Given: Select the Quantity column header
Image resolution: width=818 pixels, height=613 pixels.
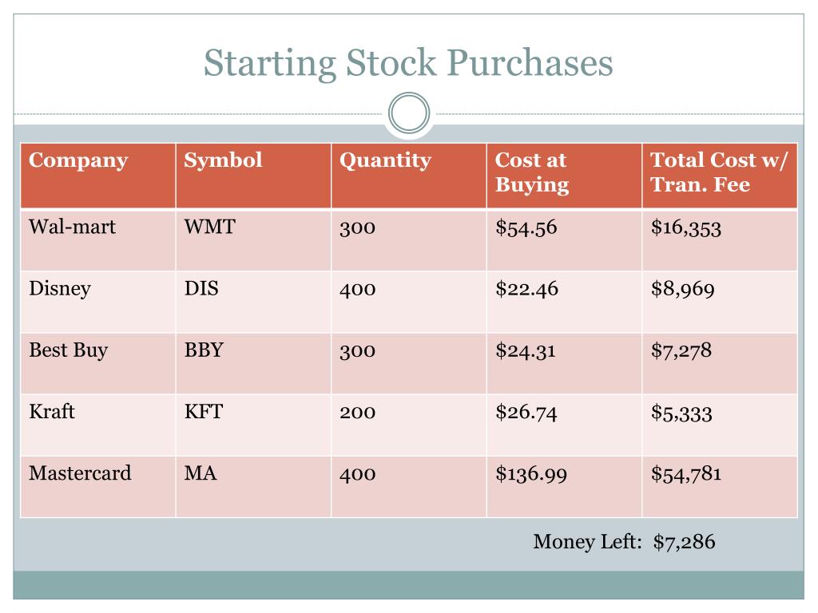Looking at the screenshot, I should (x=409, y=176).
